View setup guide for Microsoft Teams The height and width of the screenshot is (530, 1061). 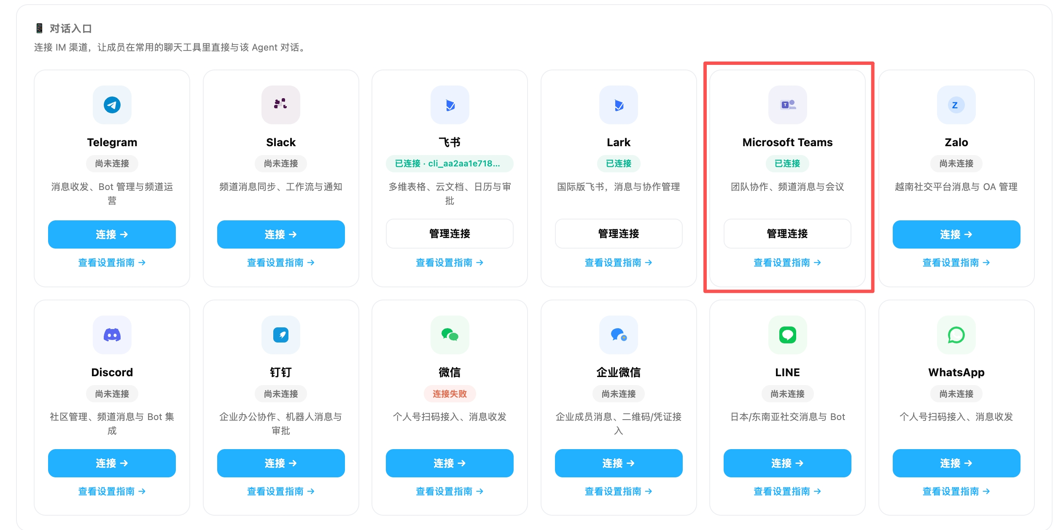pyautogui.click(x=788, y=262)
